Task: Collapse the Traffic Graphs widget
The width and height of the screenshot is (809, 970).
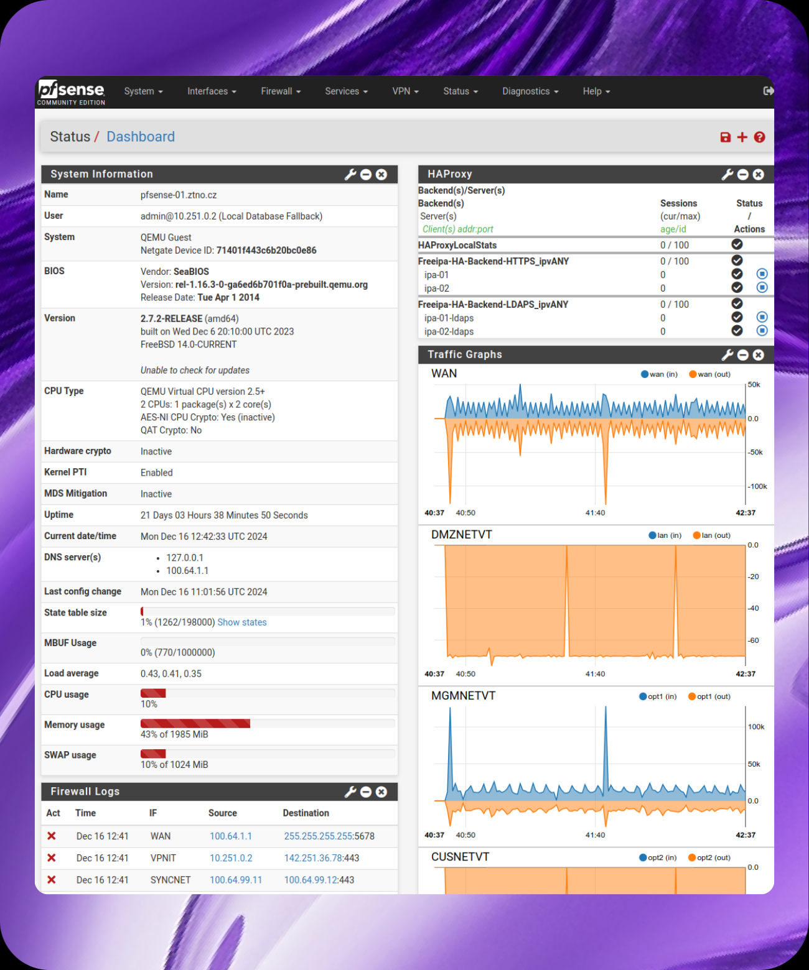Action: [x=743, y=355]
